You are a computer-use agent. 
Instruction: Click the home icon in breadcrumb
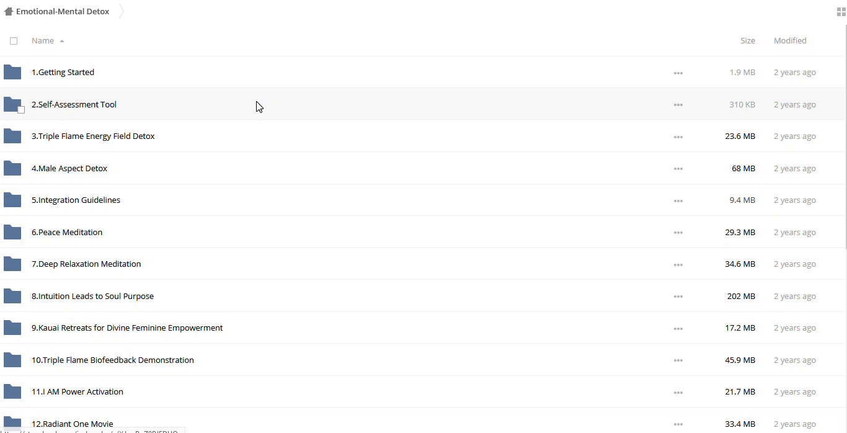tap(9, 11)
